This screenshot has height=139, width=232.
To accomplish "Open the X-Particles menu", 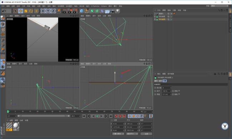I will pos(95,6).
